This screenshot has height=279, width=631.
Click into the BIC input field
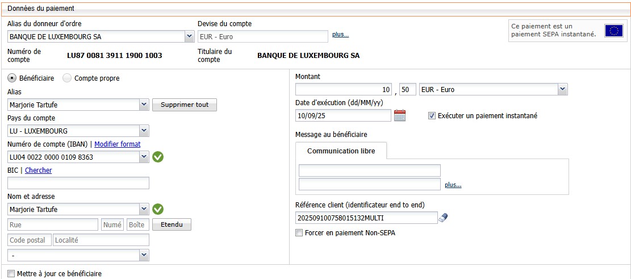point(78,183)
